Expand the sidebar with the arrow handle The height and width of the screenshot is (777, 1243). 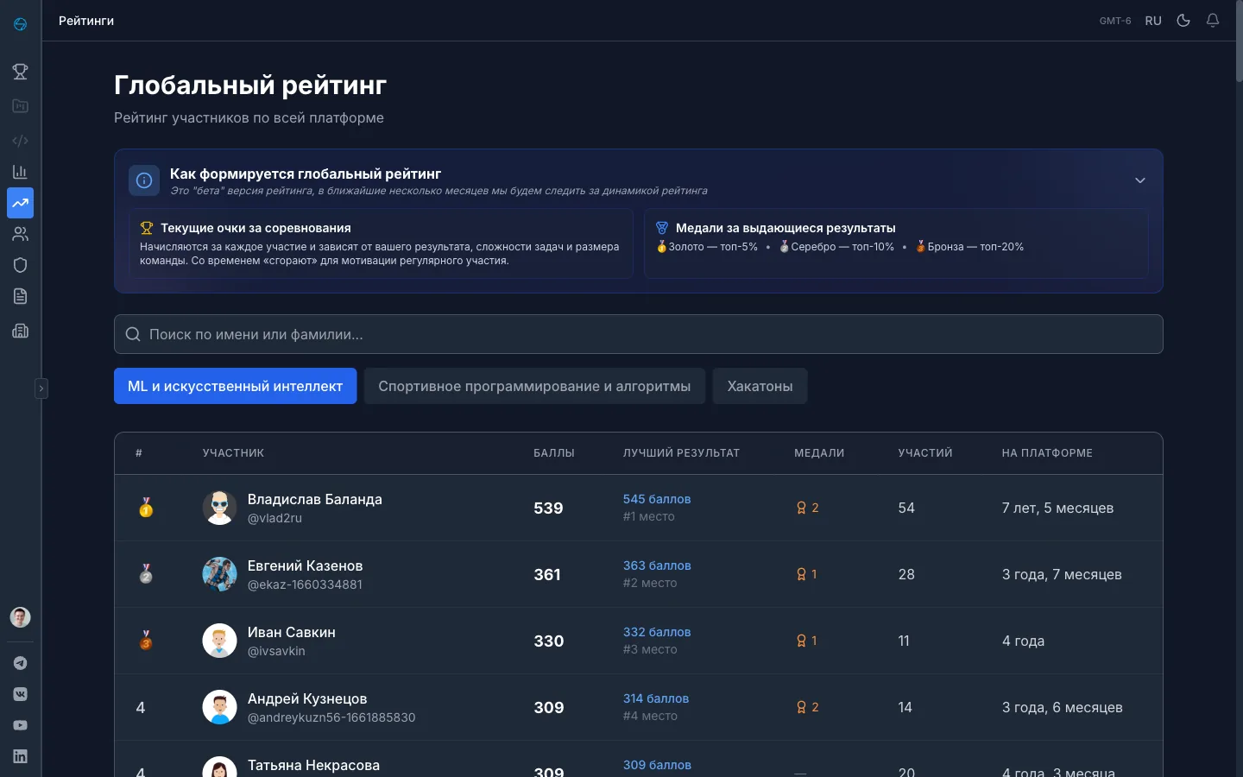coord(41,388)
